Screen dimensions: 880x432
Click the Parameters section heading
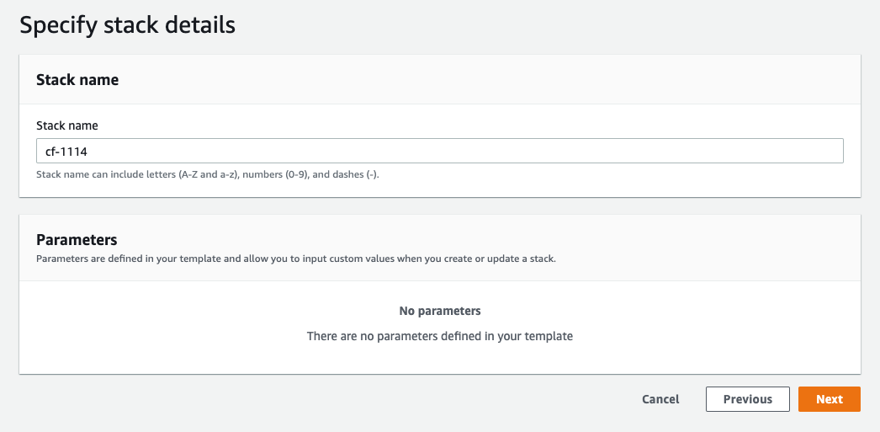pyautogui.click(x=77, y=240)
